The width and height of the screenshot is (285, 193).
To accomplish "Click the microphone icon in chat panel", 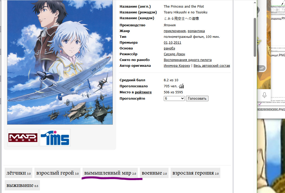I will [264, 95].
